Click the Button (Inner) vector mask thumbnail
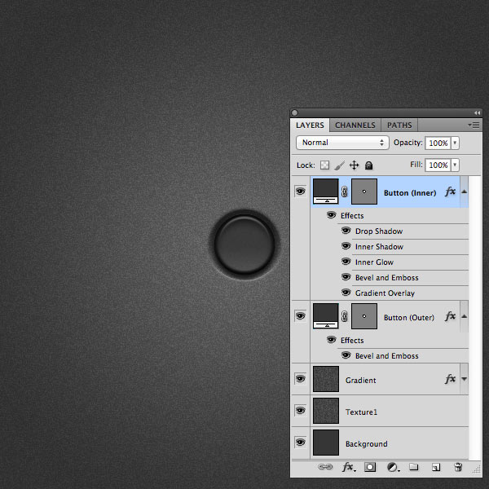Viewport: 489px width, 489px height. [x=364, y=192]
